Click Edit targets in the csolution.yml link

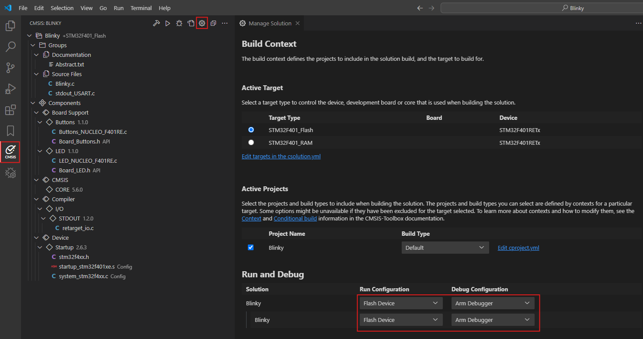[x=281, y=156]
